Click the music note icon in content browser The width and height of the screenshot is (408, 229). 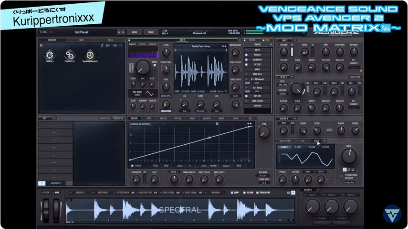pos(102,45)
